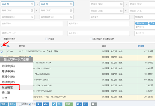This screenshot has height=106, width=155.
Task: Open the blue filter dropdown next to mail
Action: (x=86, y=104)
